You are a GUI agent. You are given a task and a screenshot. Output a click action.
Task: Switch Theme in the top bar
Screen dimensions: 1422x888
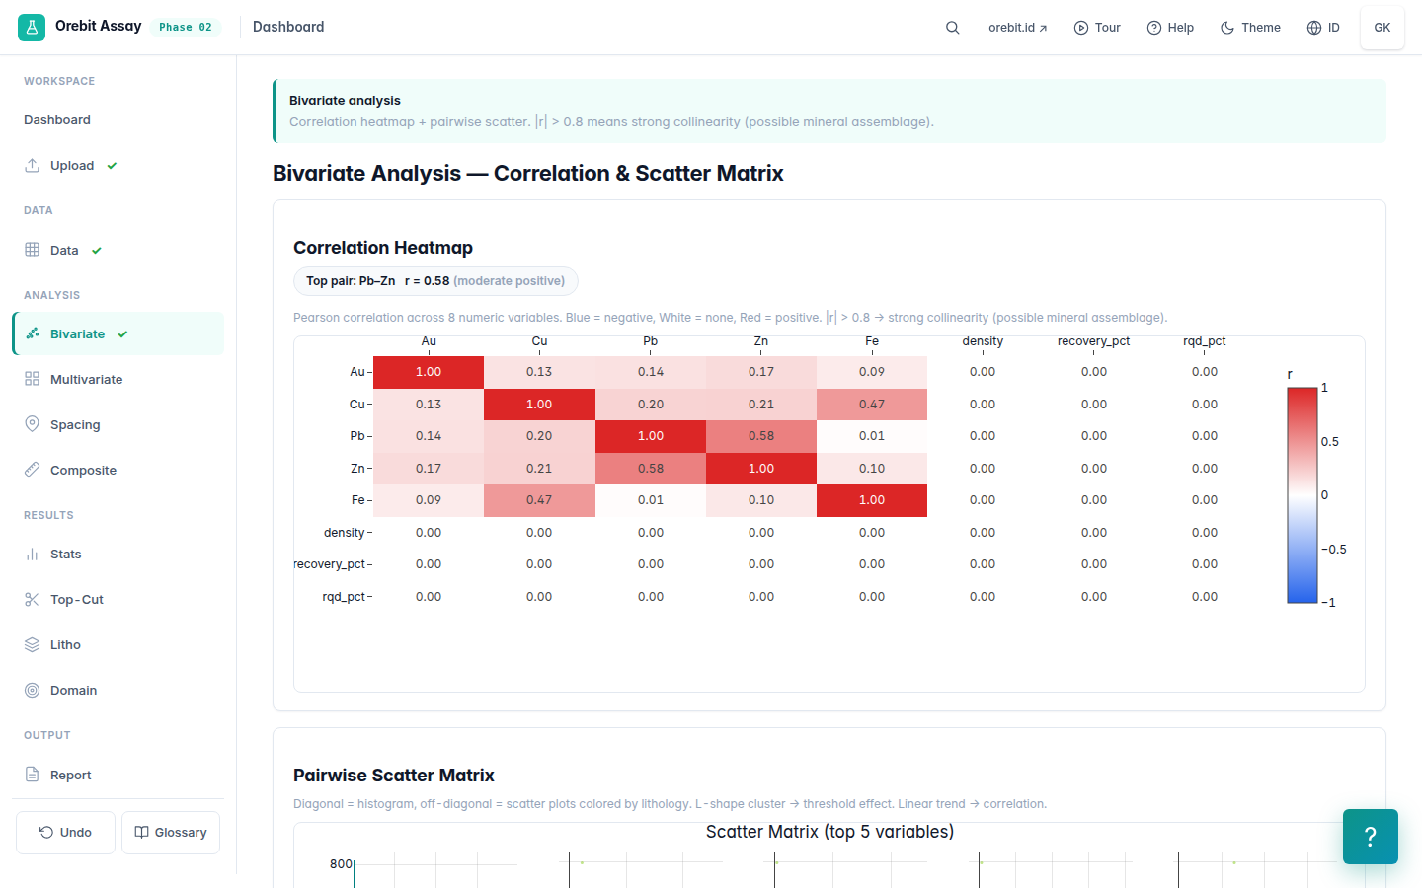click(1250, 28)
